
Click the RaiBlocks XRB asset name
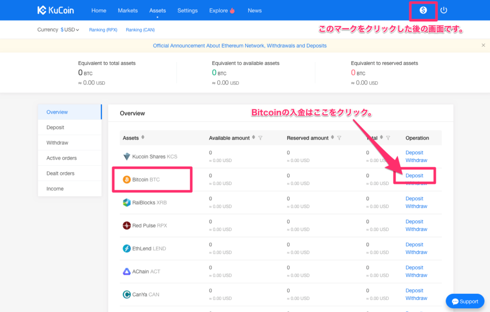[x=149, y=203]
